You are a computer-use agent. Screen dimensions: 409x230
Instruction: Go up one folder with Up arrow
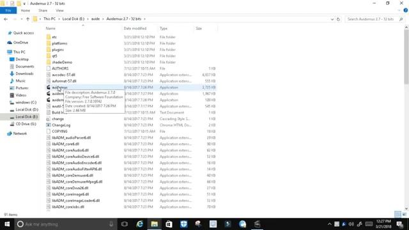coord(27,19)
